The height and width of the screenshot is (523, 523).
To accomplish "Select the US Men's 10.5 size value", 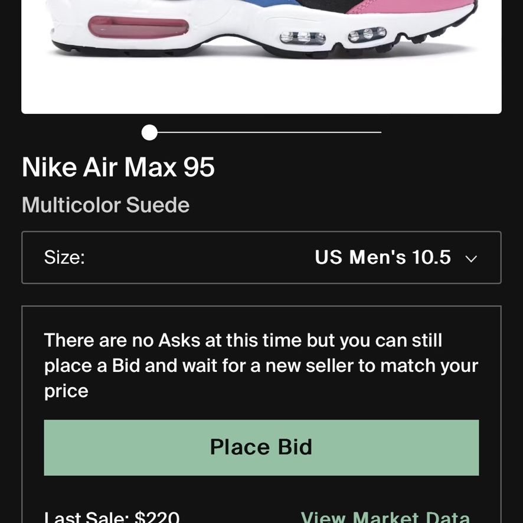I will tap(383, 257).
